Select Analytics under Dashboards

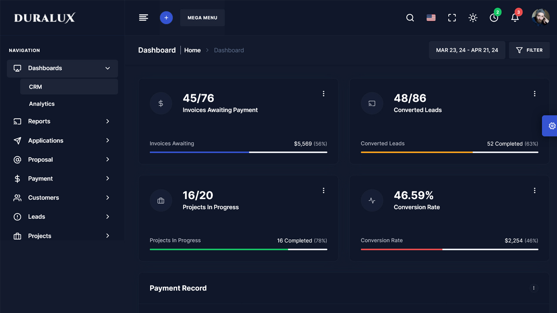pos(42,103)
